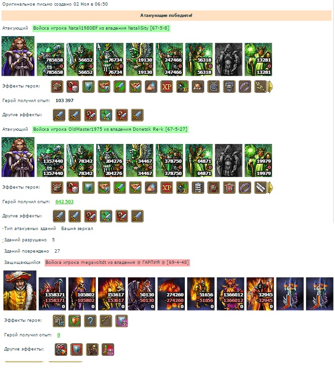Open Natali1980Elf's troops link from NataliSity
The image size is (335, 382).
pos(101,28)
